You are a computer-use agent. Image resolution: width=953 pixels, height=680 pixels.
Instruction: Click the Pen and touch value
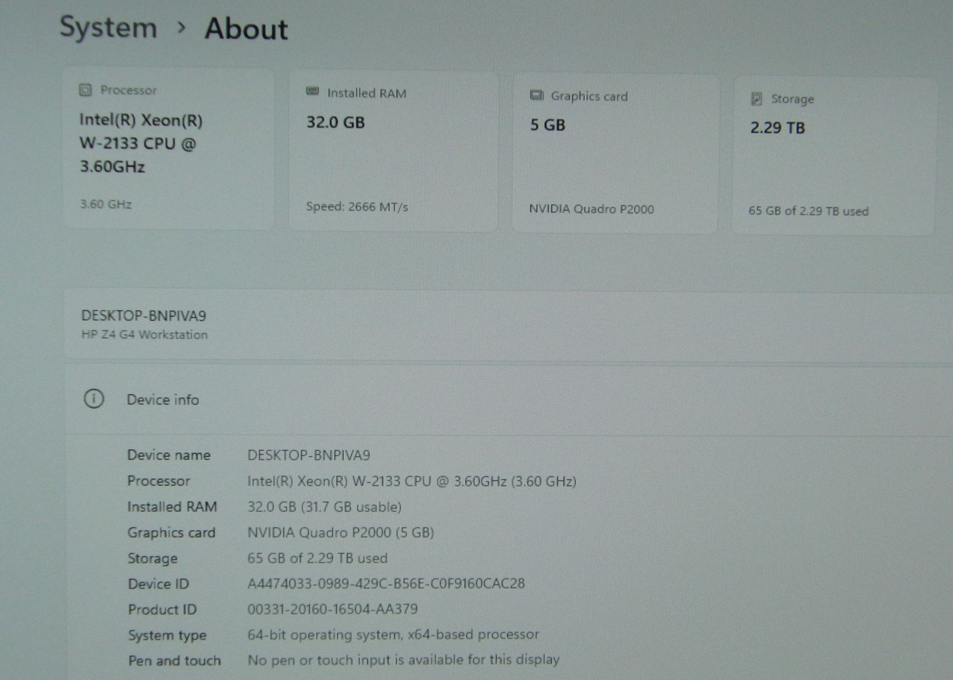pos(403,660)
